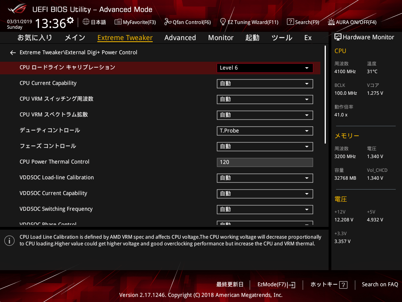Click the 1.275 V core voltage value
This screenshot has height=302, width=402.
click(375, 93)
